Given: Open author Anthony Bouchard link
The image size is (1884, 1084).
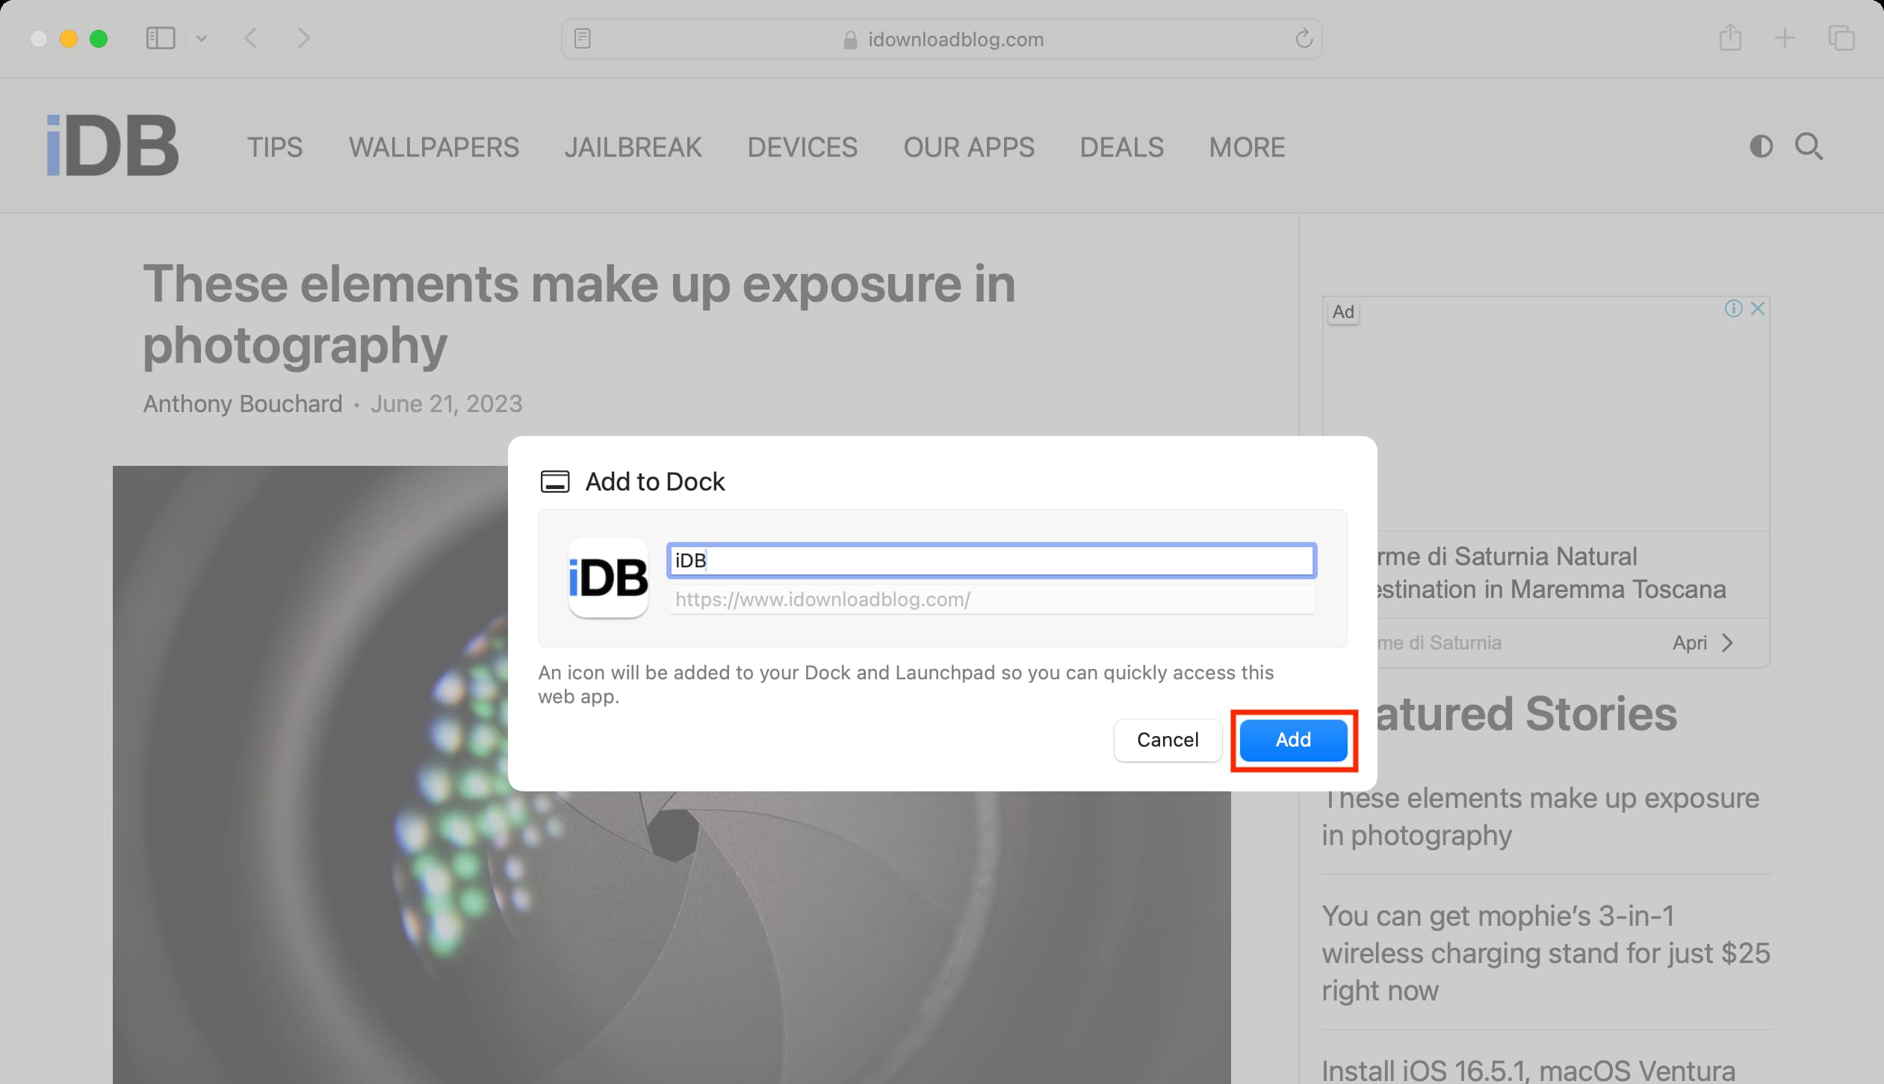Looking at the screenshot, I should coord(243,404).
